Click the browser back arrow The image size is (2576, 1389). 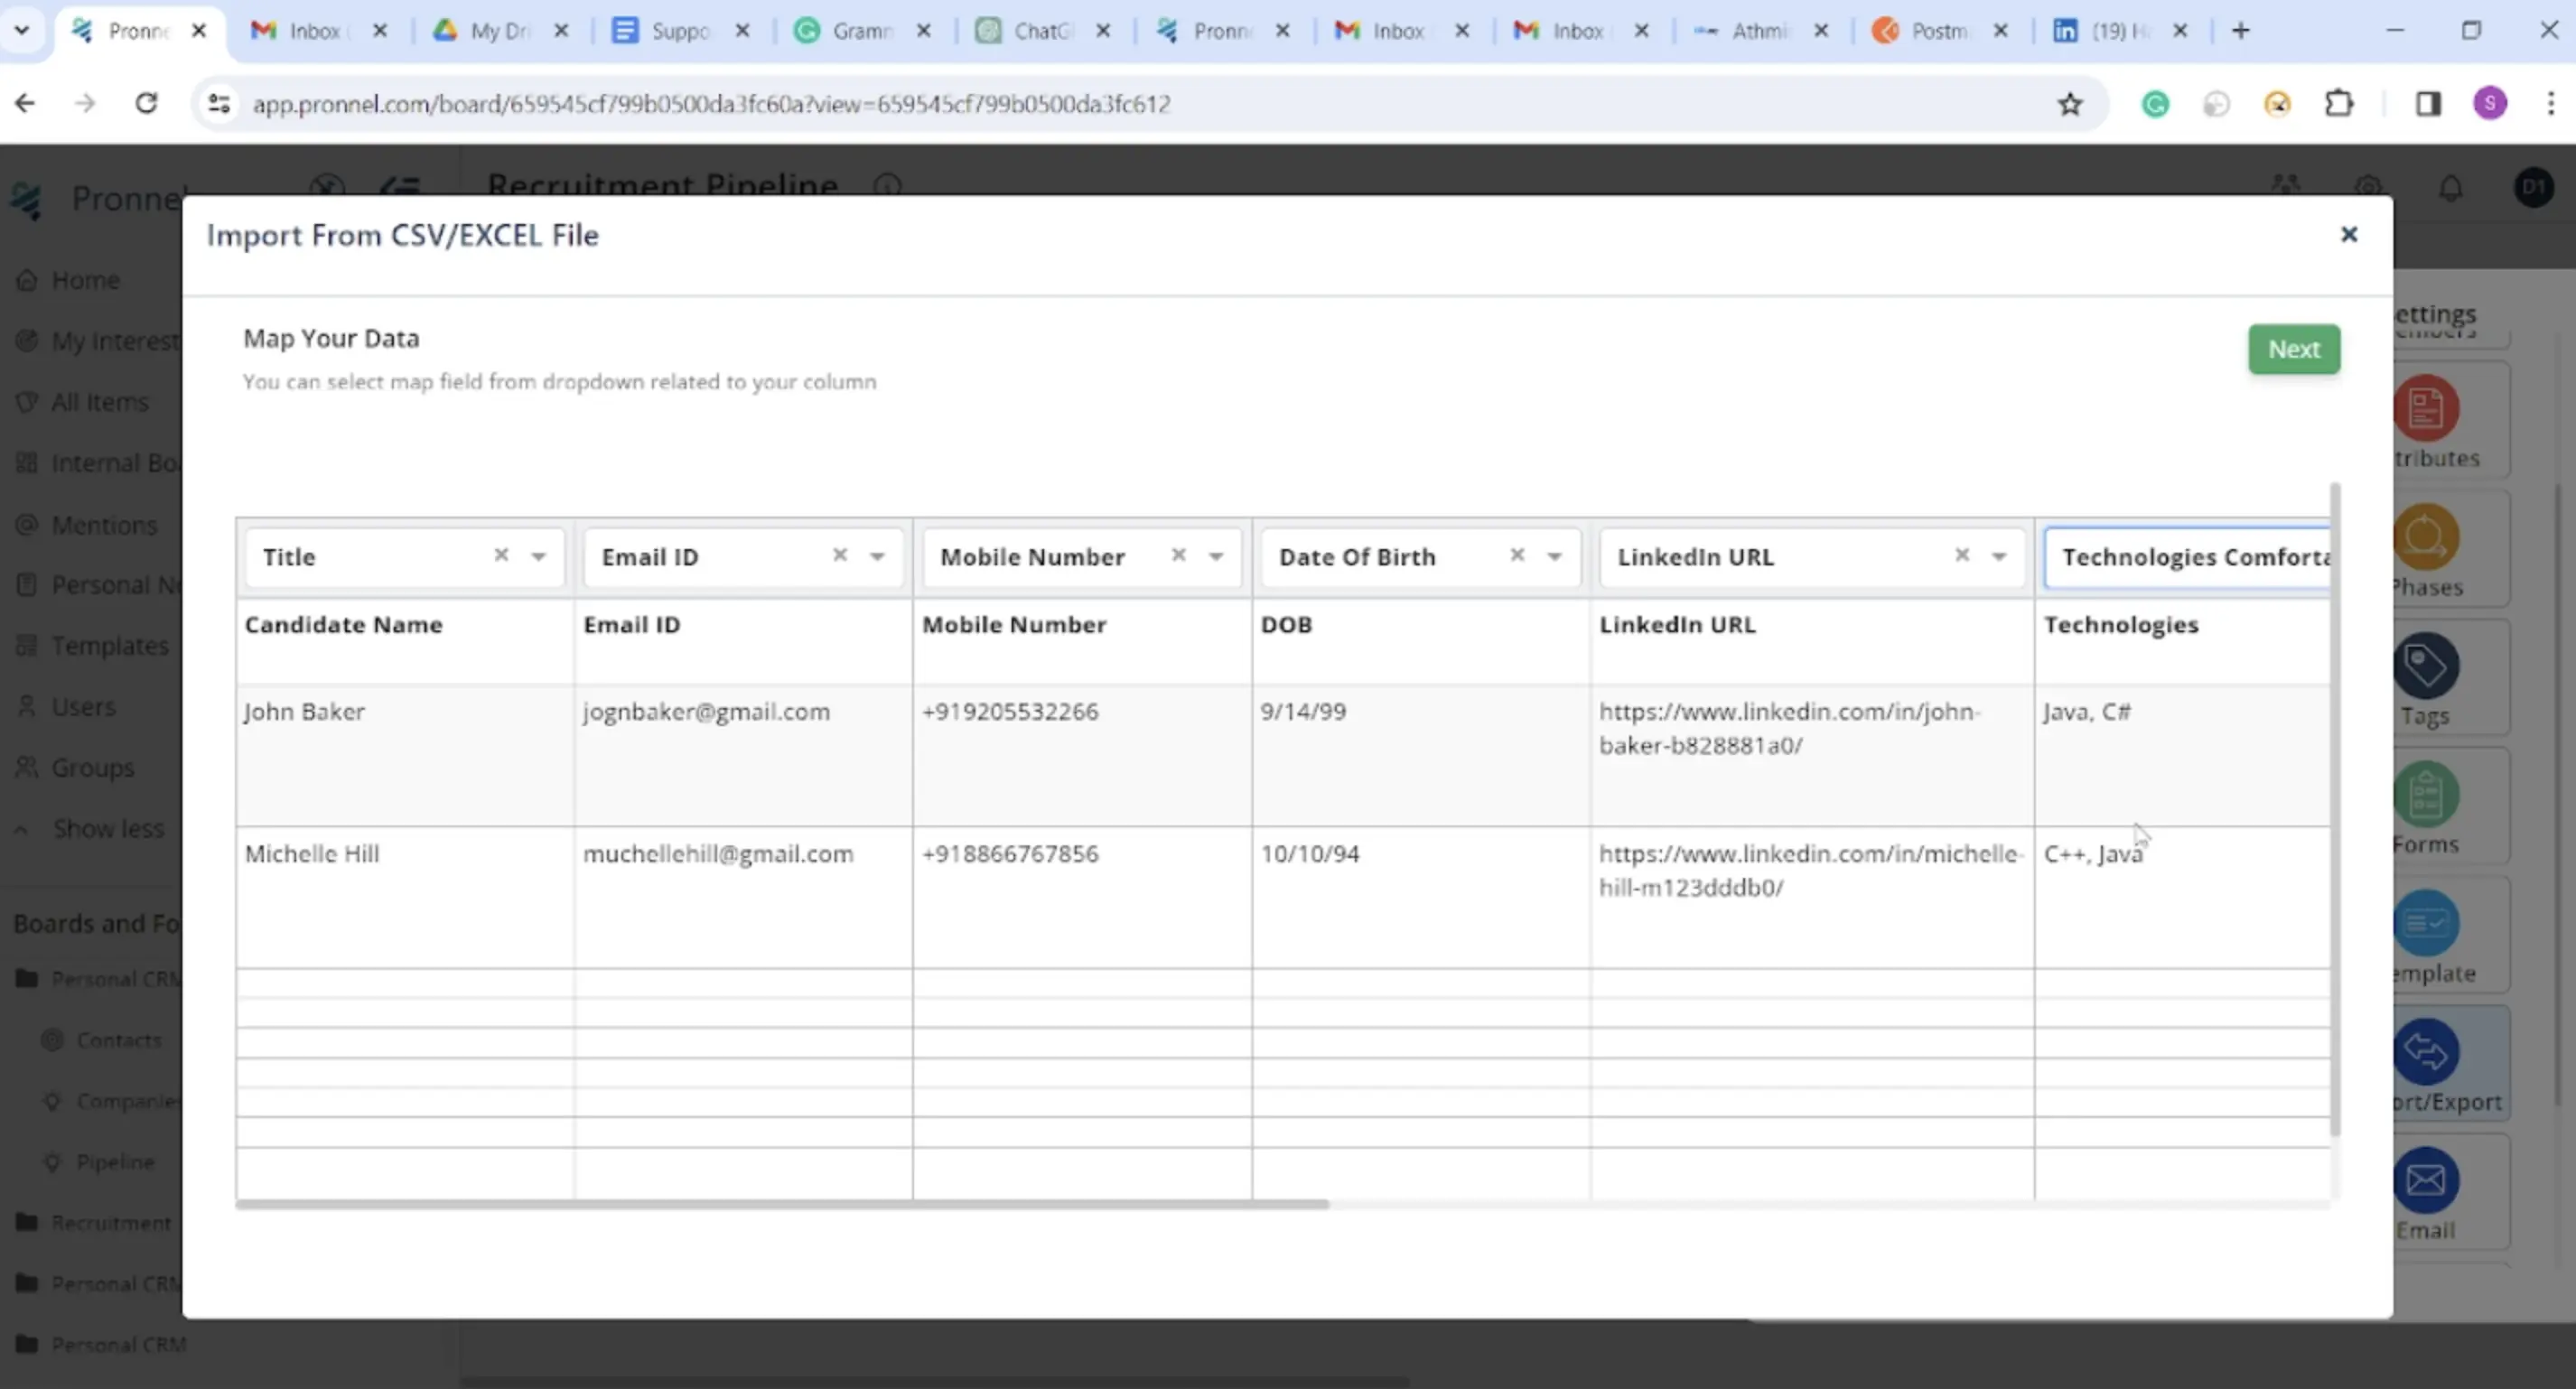25,103
